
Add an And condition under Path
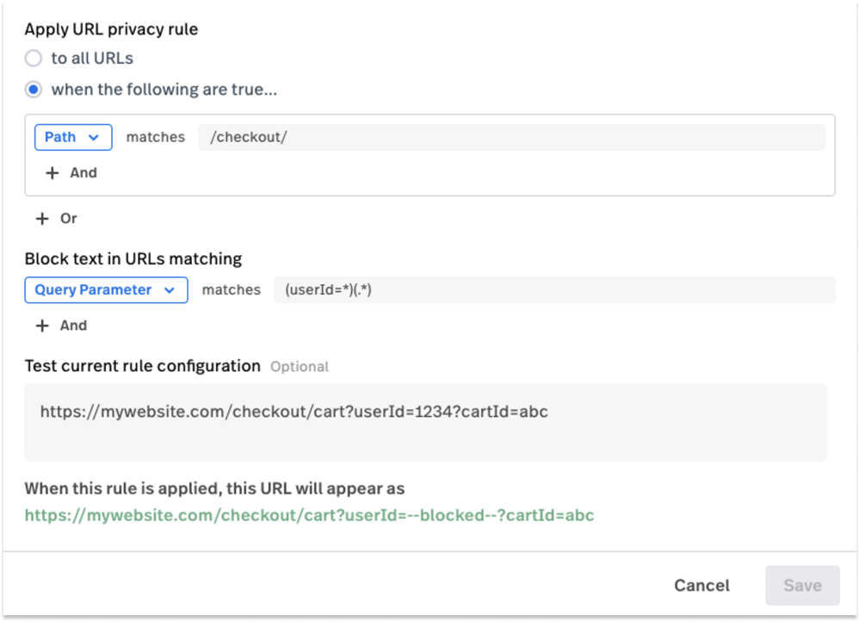coord(71,173)
